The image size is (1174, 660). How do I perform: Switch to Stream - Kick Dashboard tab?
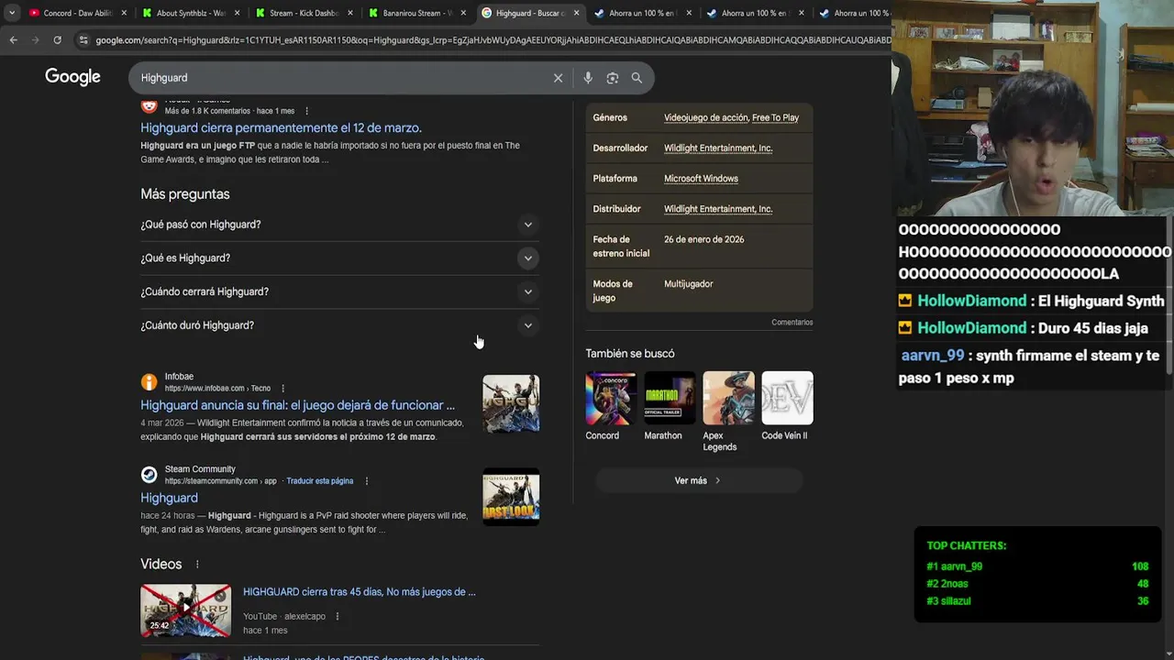[x=304, y=13]
